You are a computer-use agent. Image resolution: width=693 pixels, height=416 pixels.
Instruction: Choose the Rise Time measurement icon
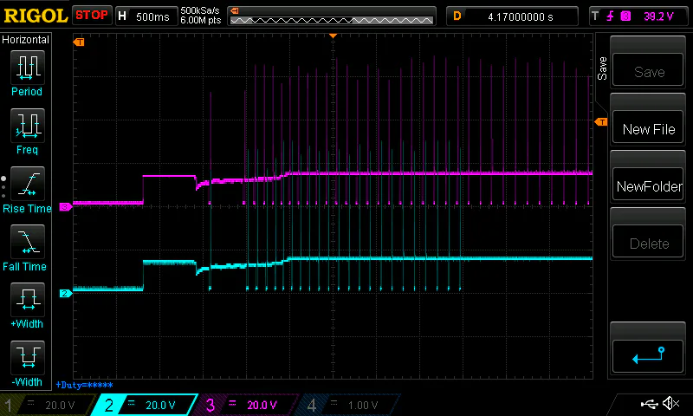(26, 185)
